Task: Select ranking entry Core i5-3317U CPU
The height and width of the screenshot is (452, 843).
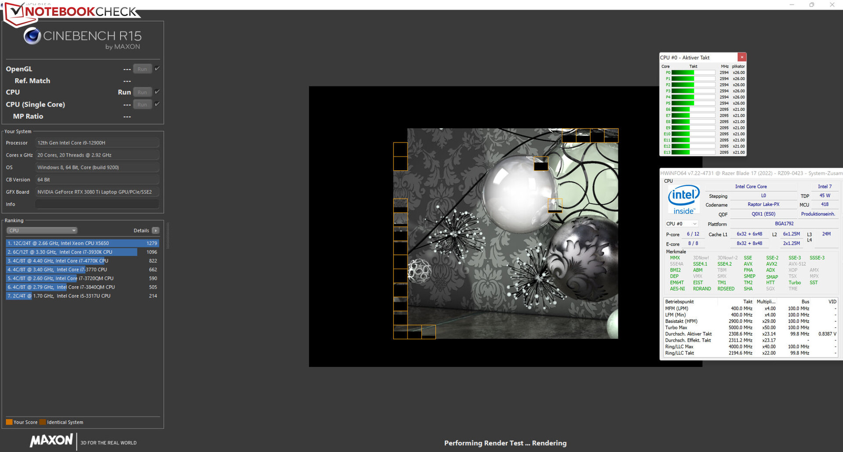Action: click(83, 296)
